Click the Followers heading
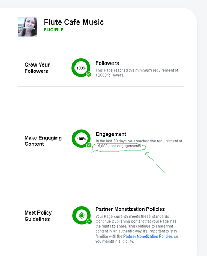The image size is (207, 256). coord(107,63)
